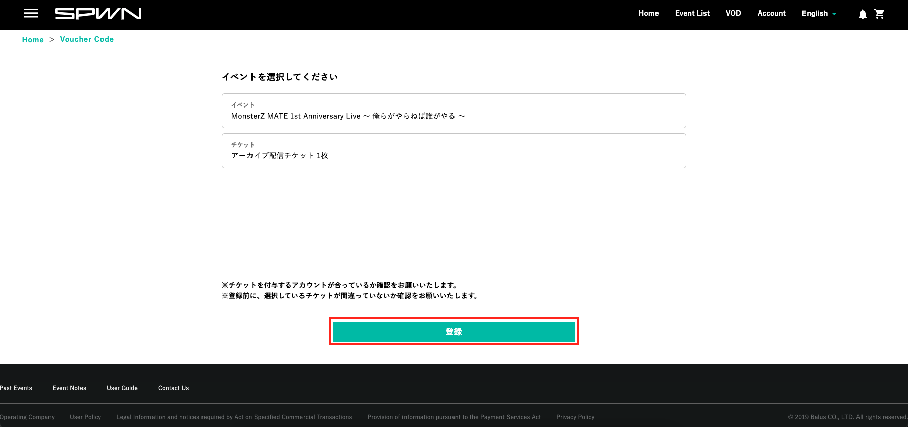Image resolution: width=908 pixels, height=427 pixels.
Task: Open Event Notes footer link
Action: (x=69, y=388)
